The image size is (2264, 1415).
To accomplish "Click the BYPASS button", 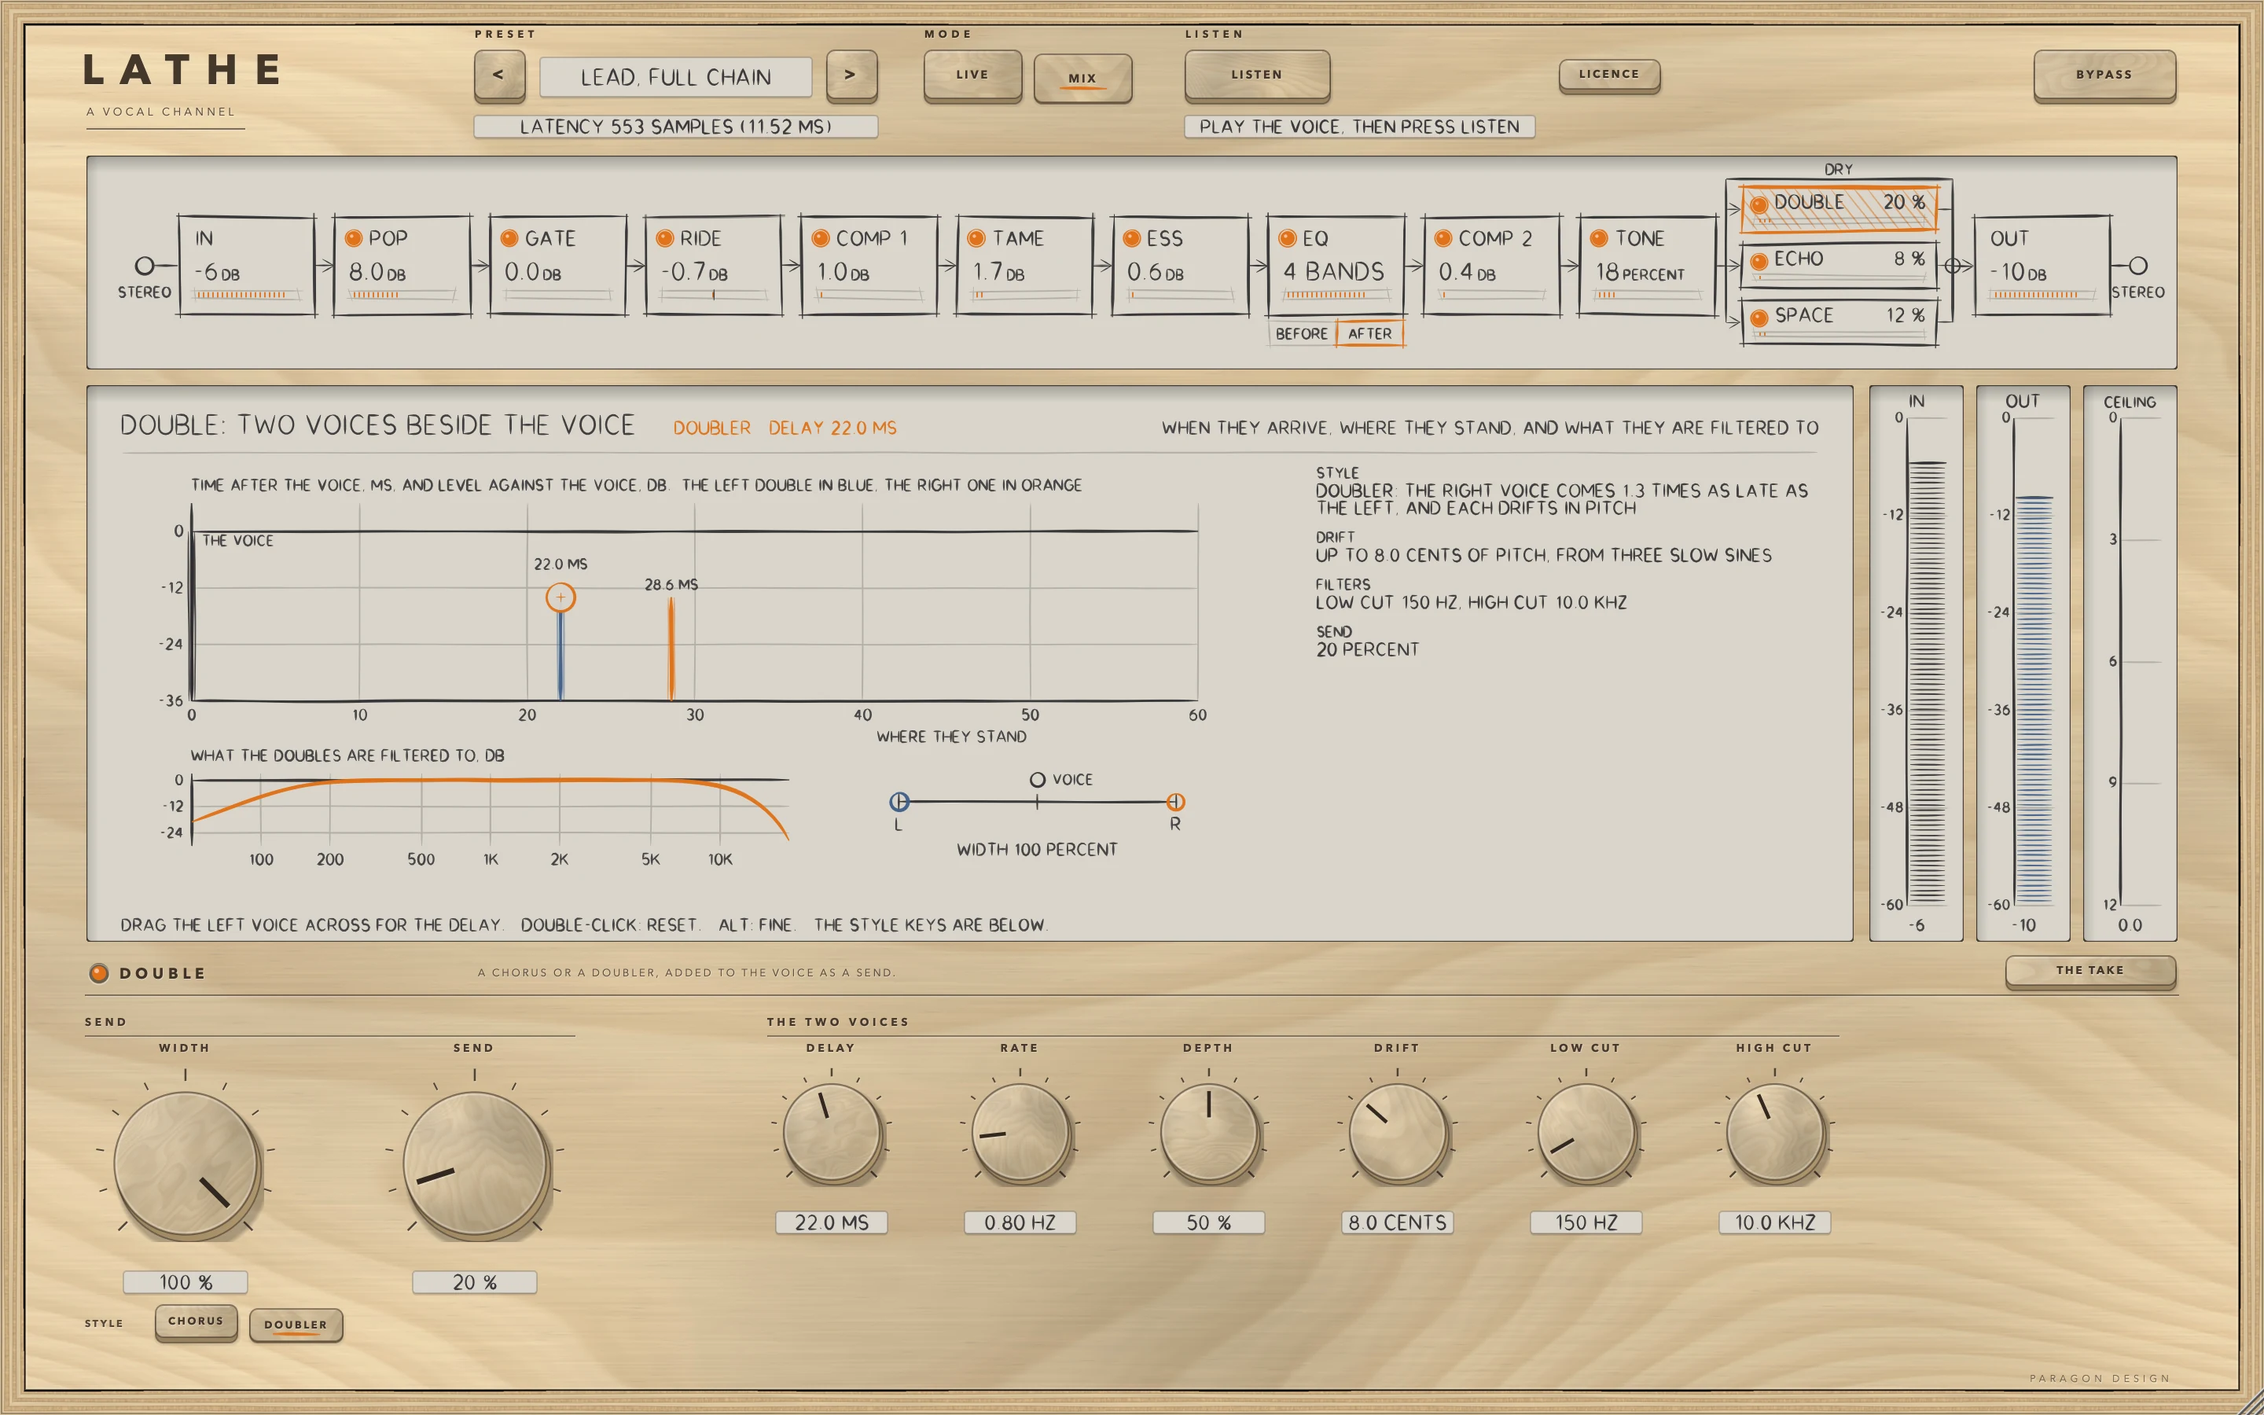I will (x=2104, y=75).
